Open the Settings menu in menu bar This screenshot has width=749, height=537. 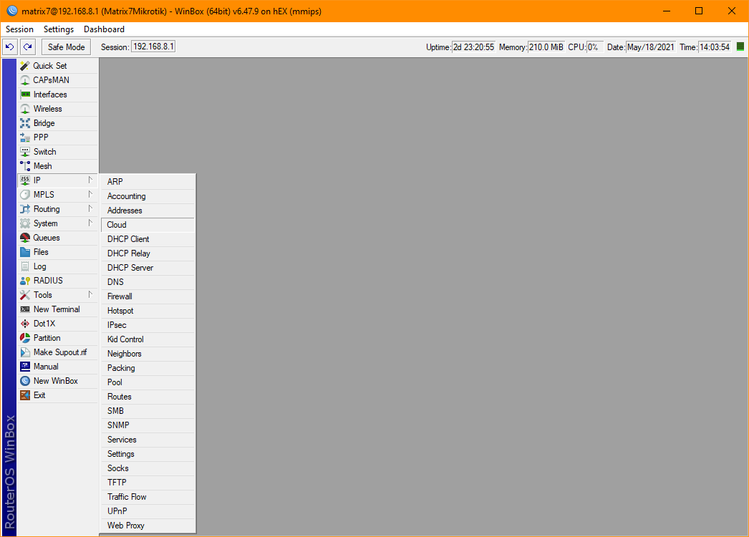click(59, 29)
